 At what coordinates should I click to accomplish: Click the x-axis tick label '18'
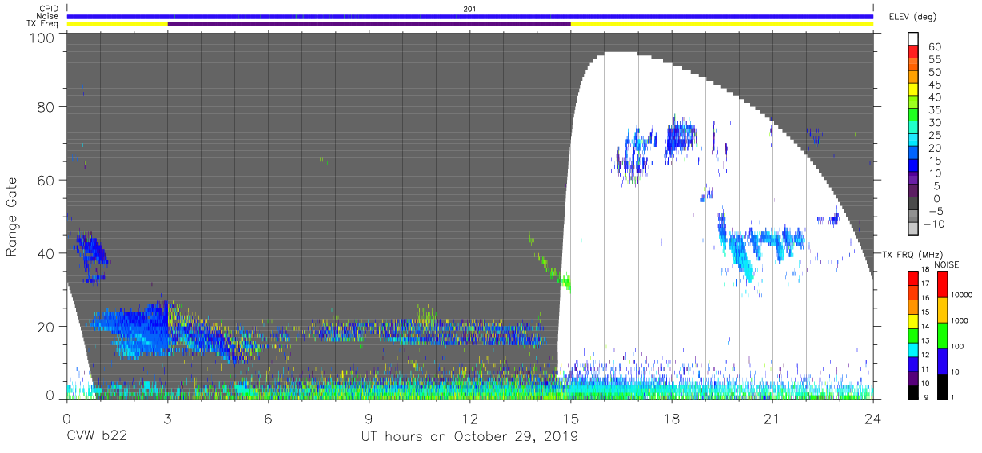tap(671, 418)
